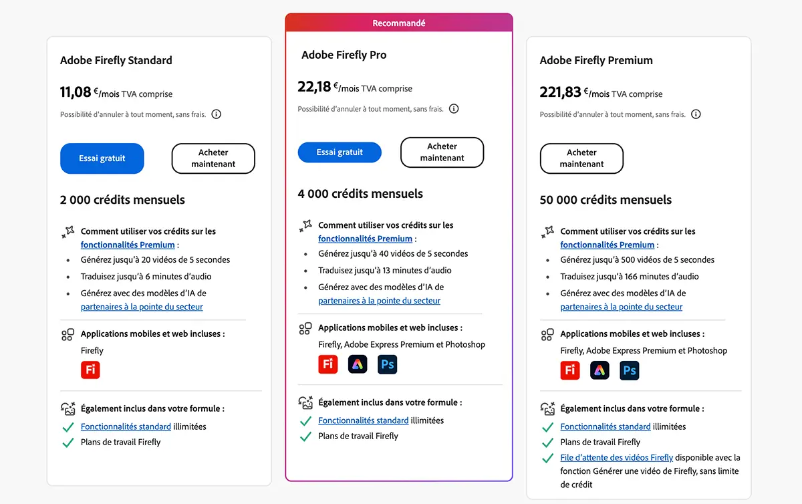Click the Premium plan's info icon
Screen dimensions: 802x504
click(x=696, y=114)
